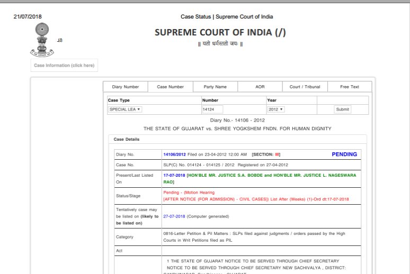410x274 pixels.
Task: Click the Status/Stage row label
Action: tap(128, 196)
